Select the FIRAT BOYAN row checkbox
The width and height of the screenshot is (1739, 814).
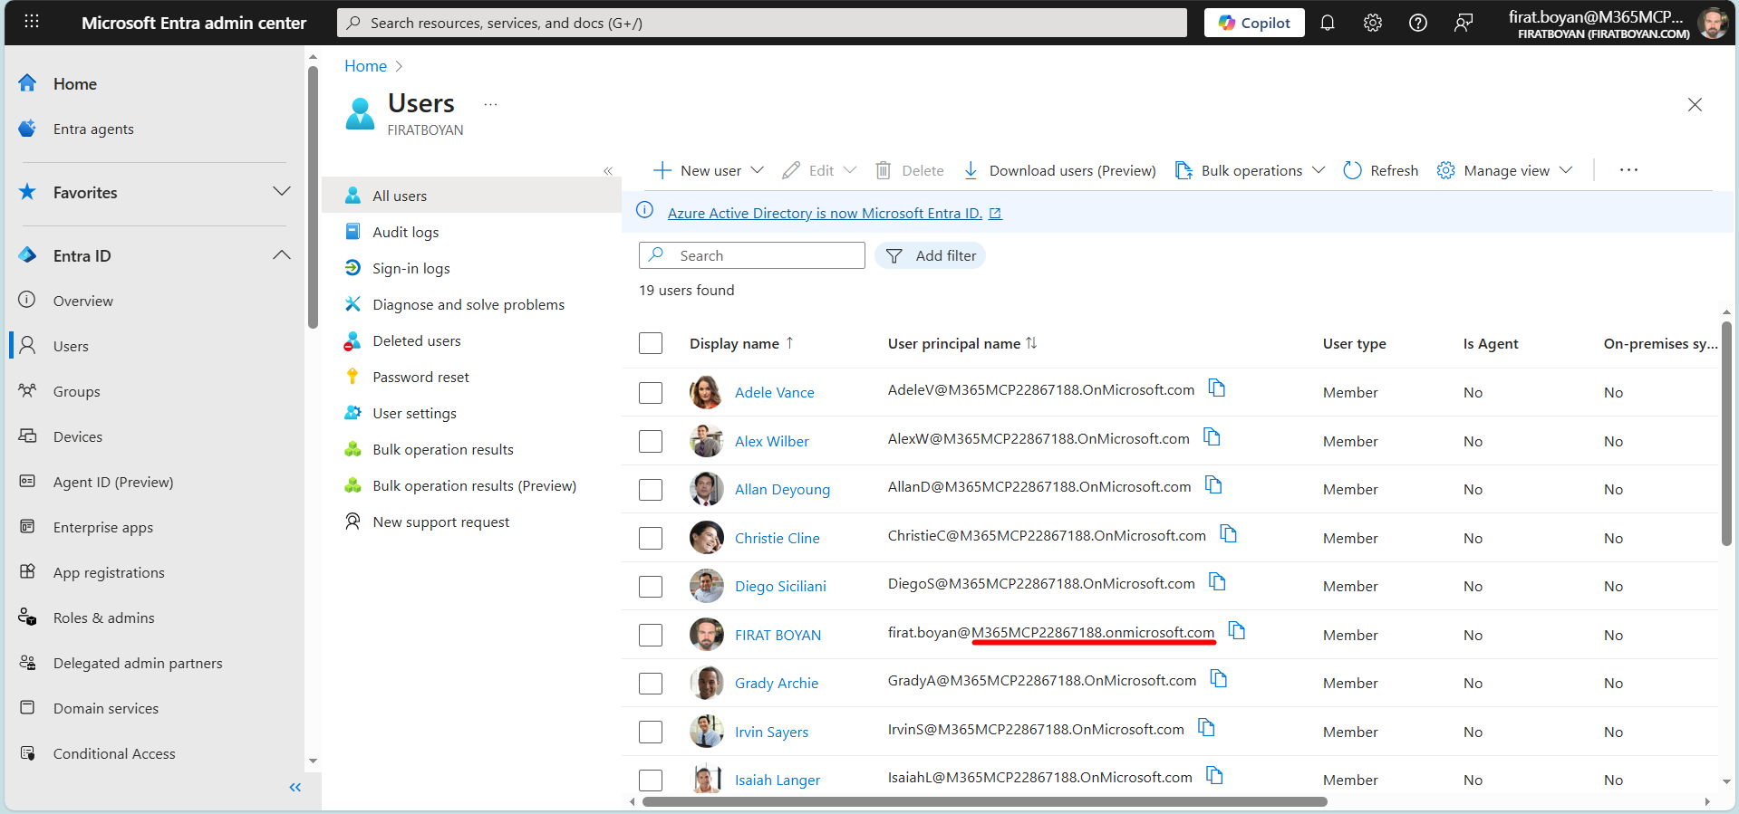click(x=651, y=636)
